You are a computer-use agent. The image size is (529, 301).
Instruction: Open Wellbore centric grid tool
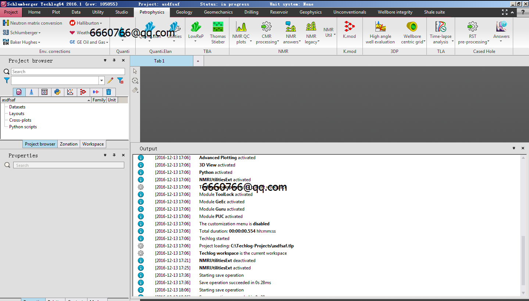point(412,32)
